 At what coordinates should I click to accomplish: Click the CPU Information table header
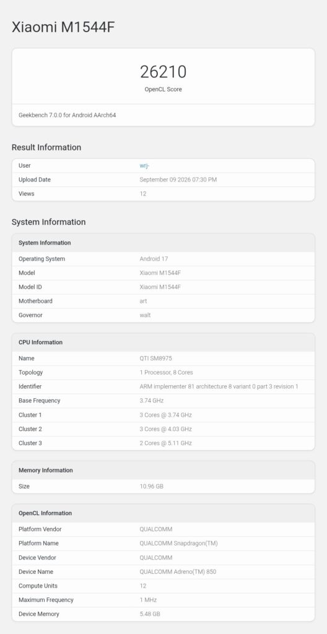click(x=163, y=342)
